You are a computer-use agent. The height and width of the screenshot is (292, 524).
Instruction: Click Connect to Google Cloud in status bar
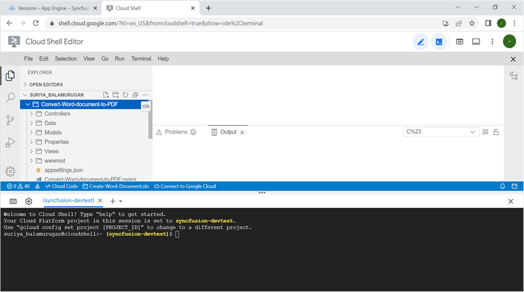click(185, 186)
